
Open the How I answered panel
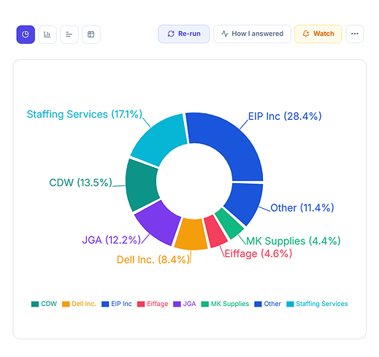[x=252, y=34]
